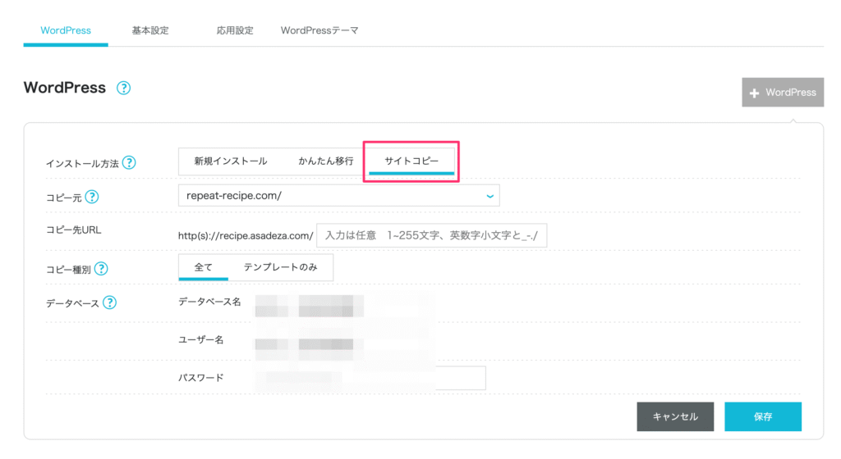The image size is (841, 459).
Task: Open help icon next to WordPress heading
Action: point(123,88)
